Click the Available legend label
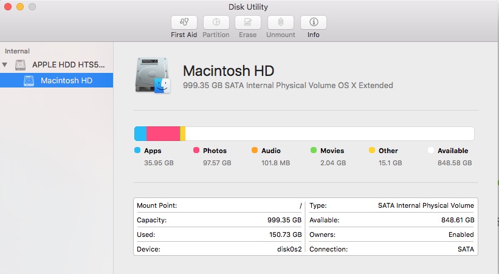The image size is (499, 274). point(453,151)
